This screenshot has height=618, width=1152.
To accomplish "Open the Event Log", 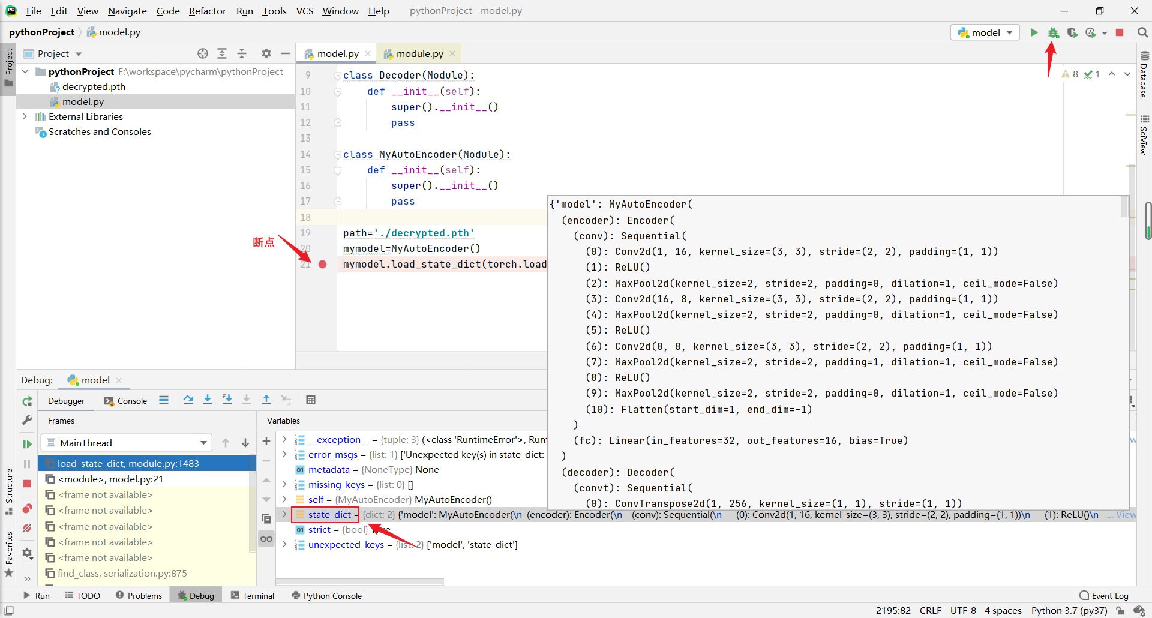I will [1104, 595].
